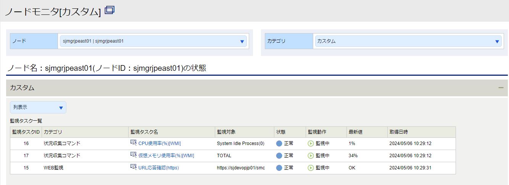Click green play icon in task 15 row
Viewport: 509px width, 185px height.
coord(311,167)
